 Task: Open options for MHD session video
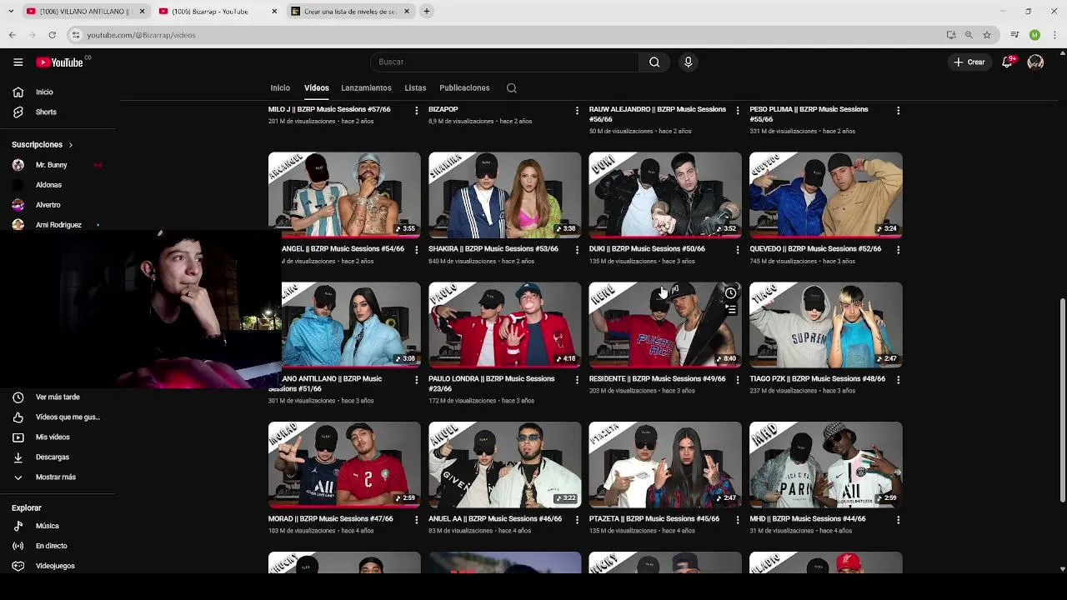898,519
